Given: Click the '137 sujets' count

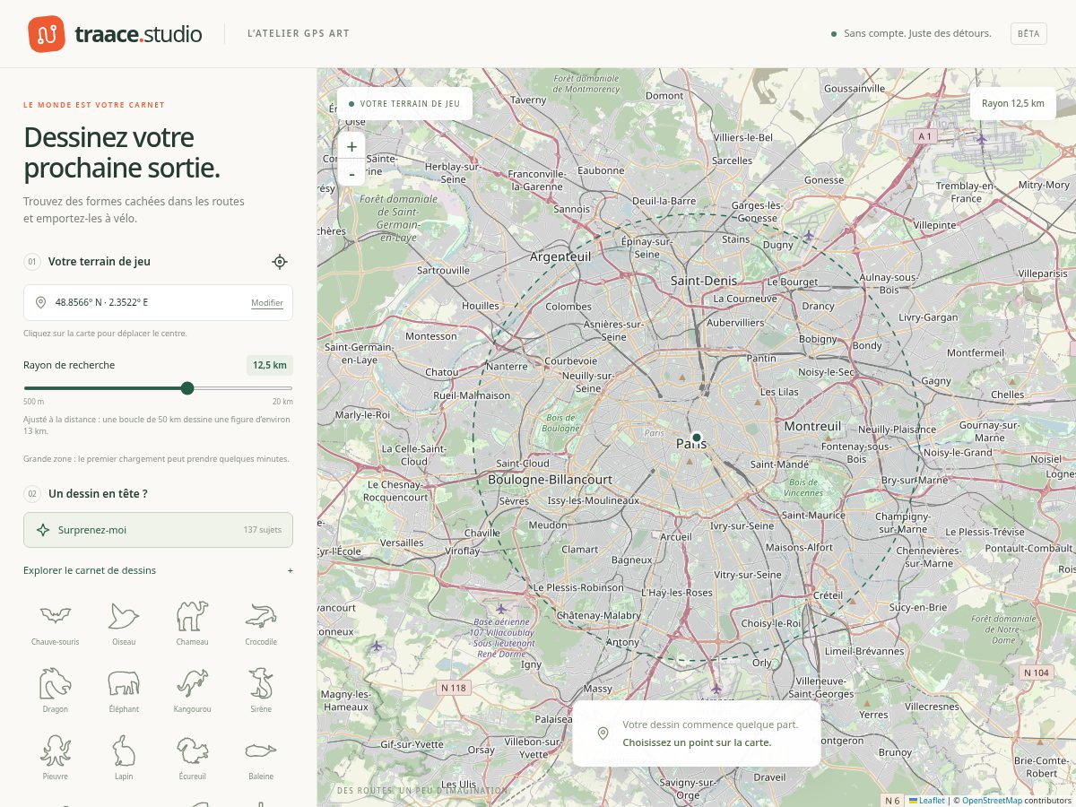Looking at the screenshot, I should coord(262,530).
